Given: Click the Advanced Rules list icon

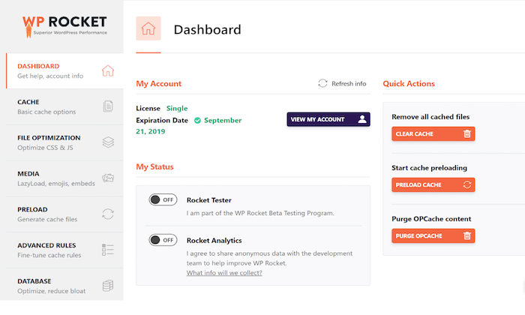Looking at the screenshot, I should click(x=108, y=250).
